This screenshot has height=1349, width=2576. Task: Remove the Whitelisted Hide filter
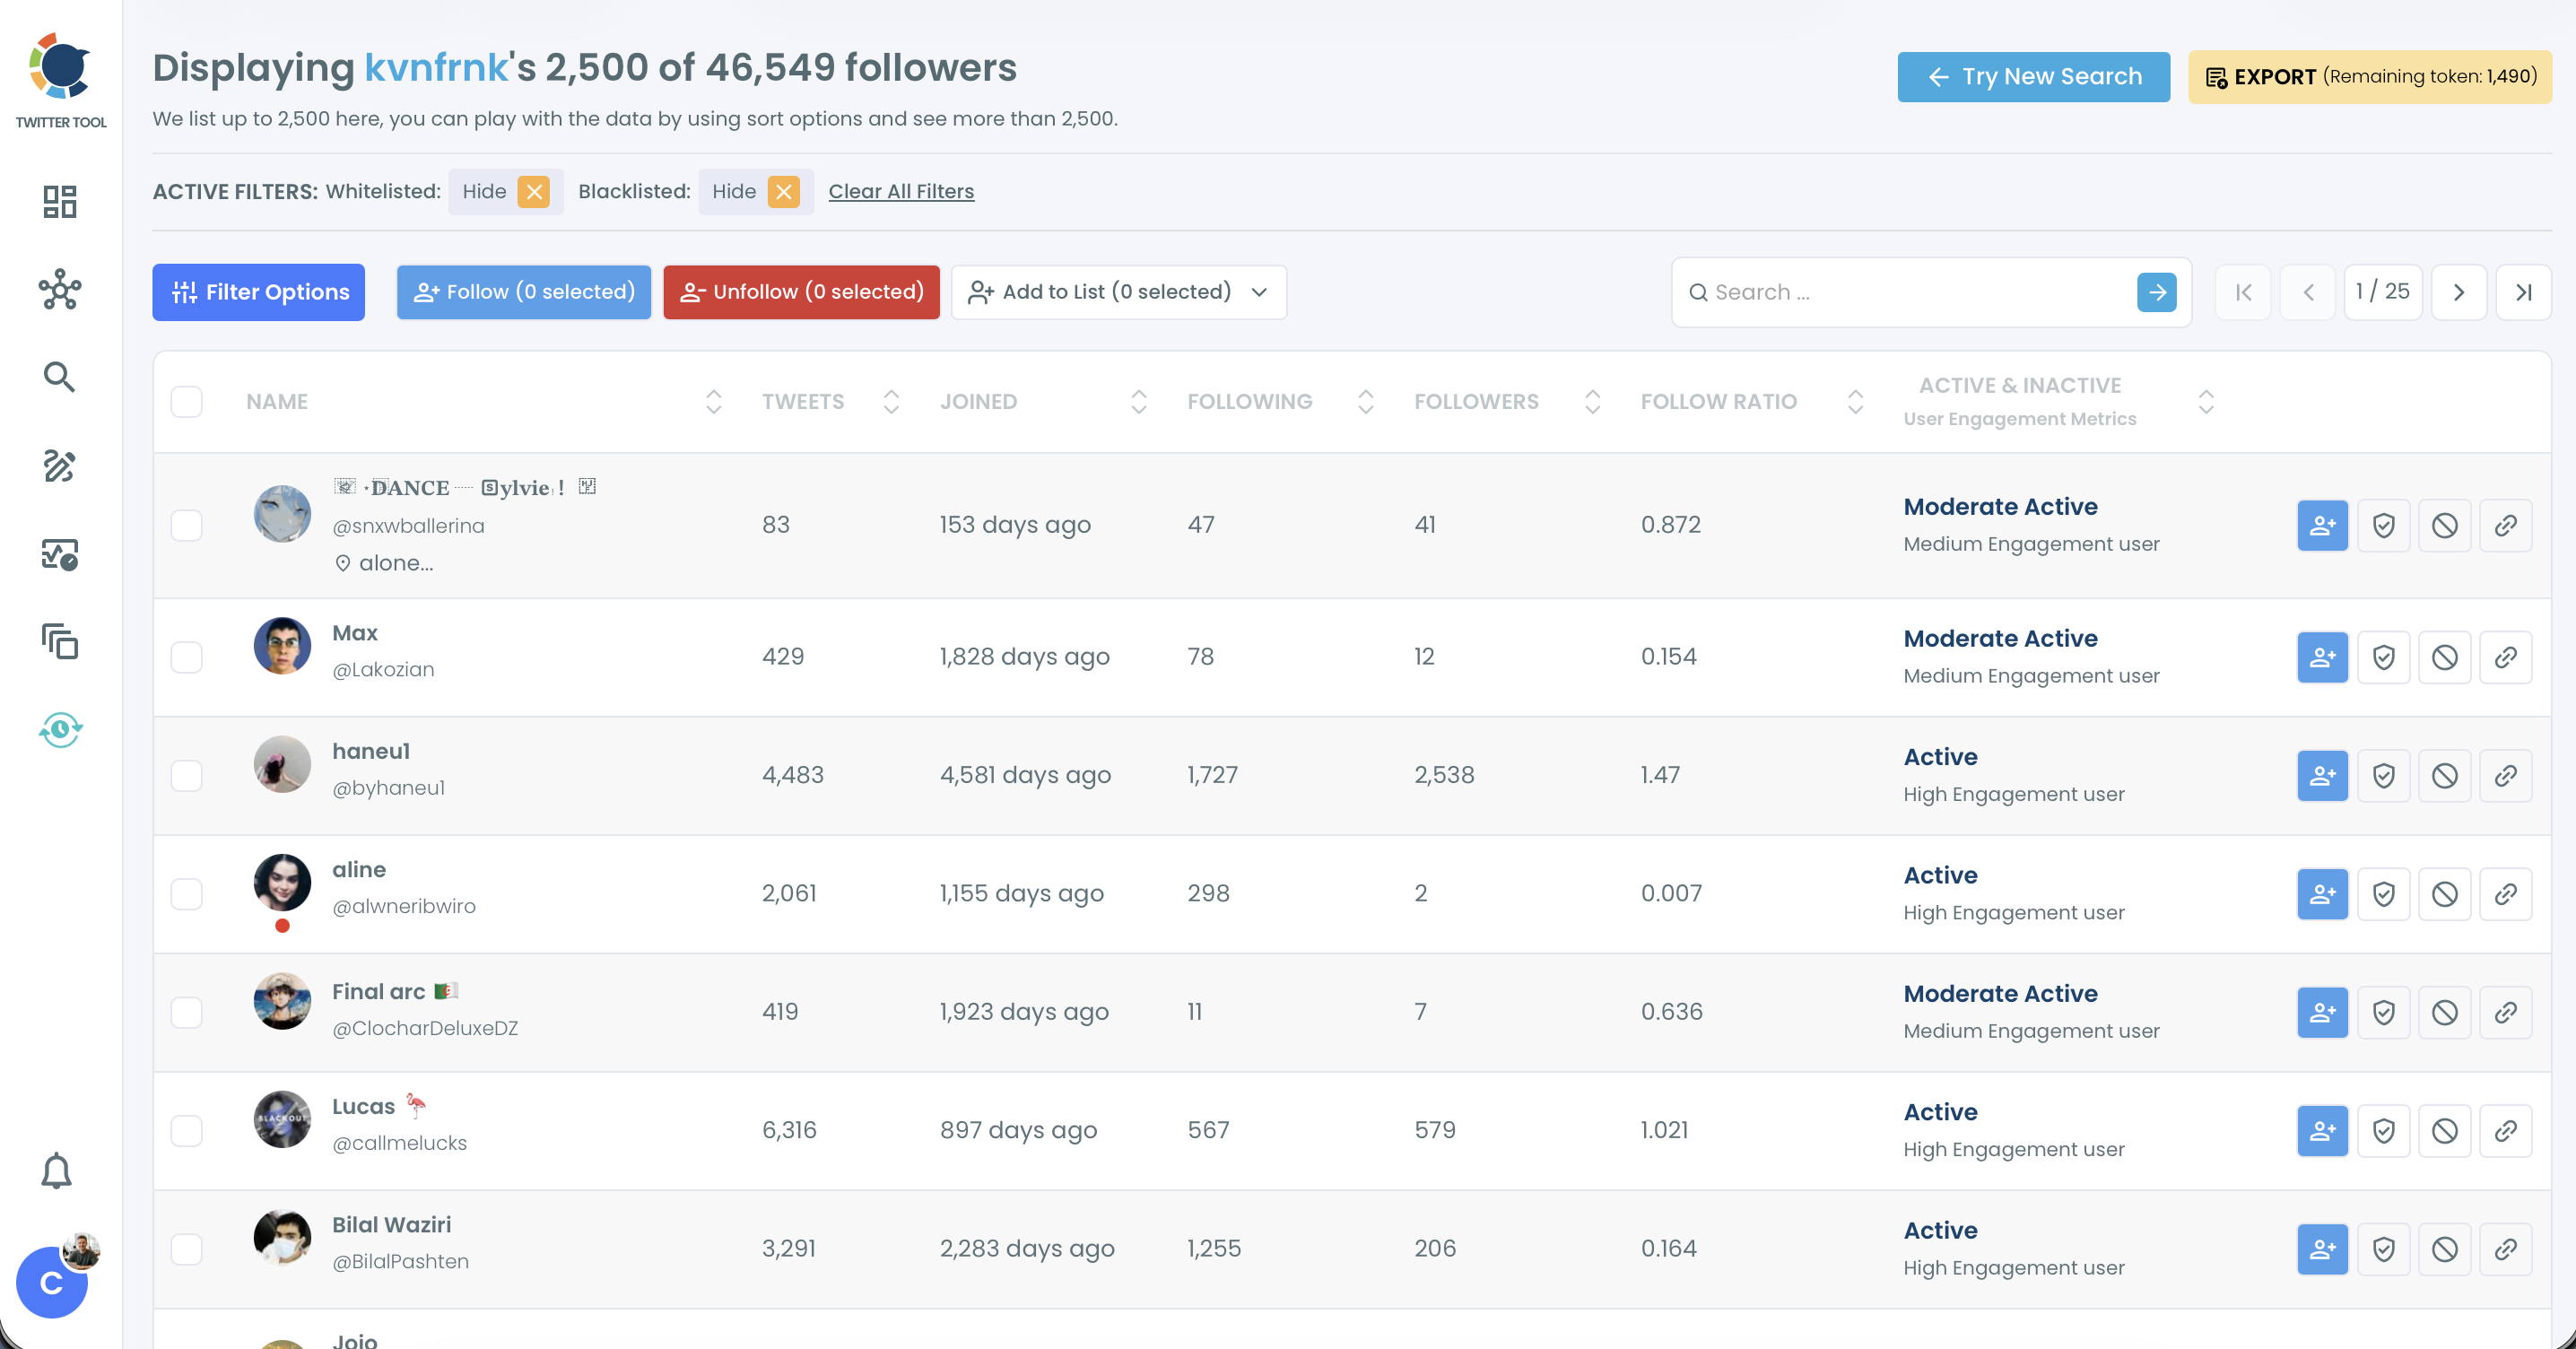coord(534,191)
